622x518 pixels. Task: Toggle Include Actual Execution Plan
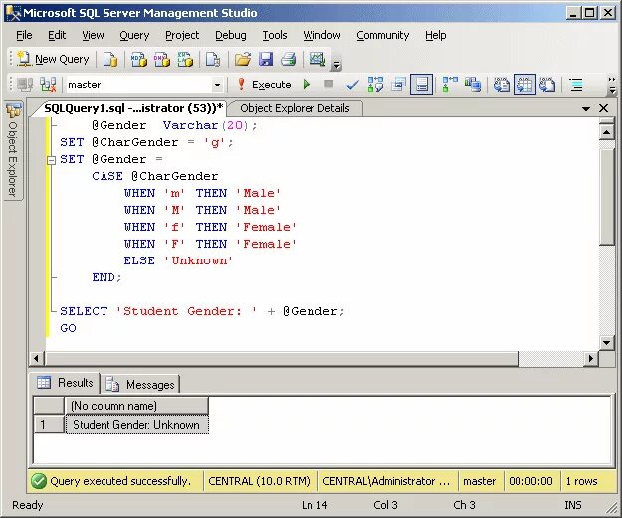coord(450,85)
